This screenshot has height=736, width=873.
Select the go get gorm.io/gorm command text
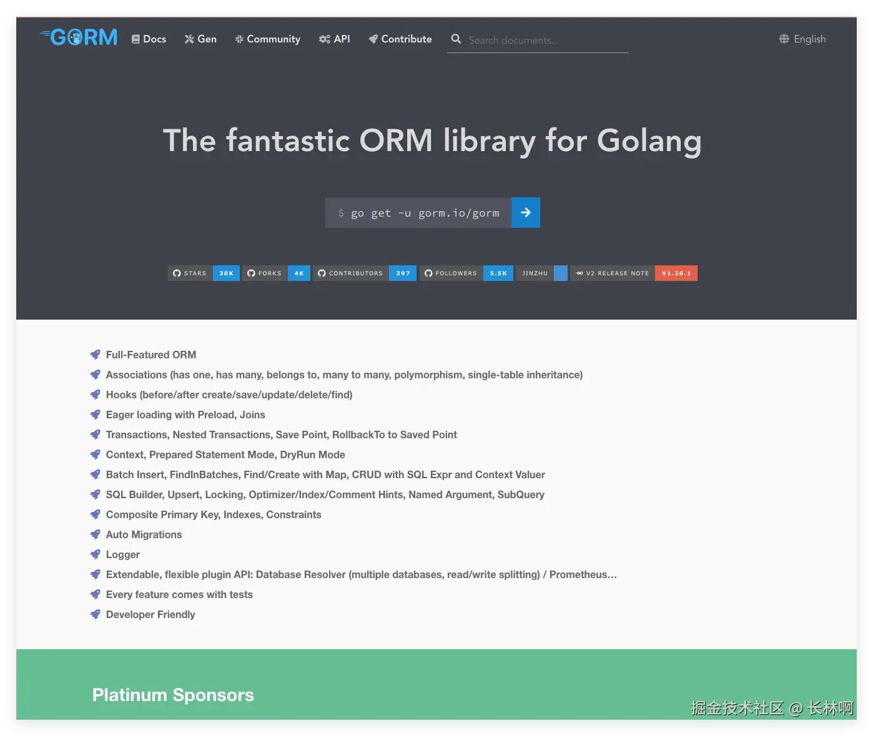click(425, 212)
